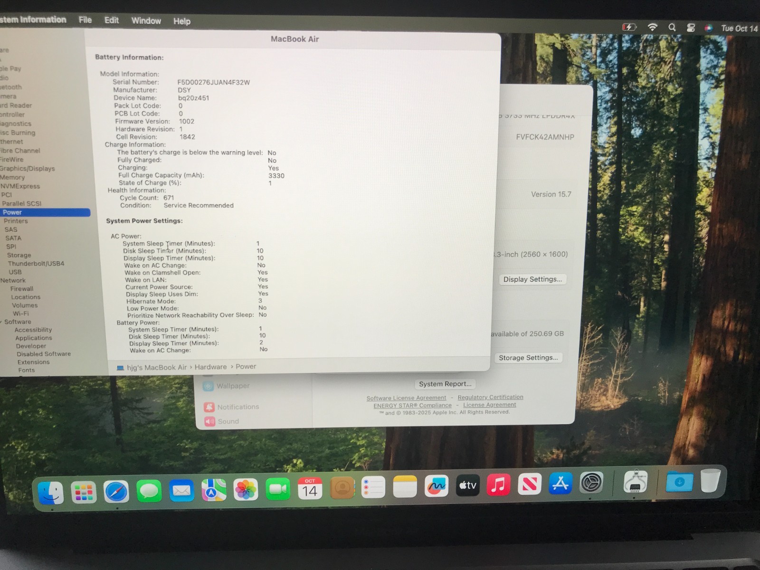Open Photos app in the Dock

tap(246, 490)
